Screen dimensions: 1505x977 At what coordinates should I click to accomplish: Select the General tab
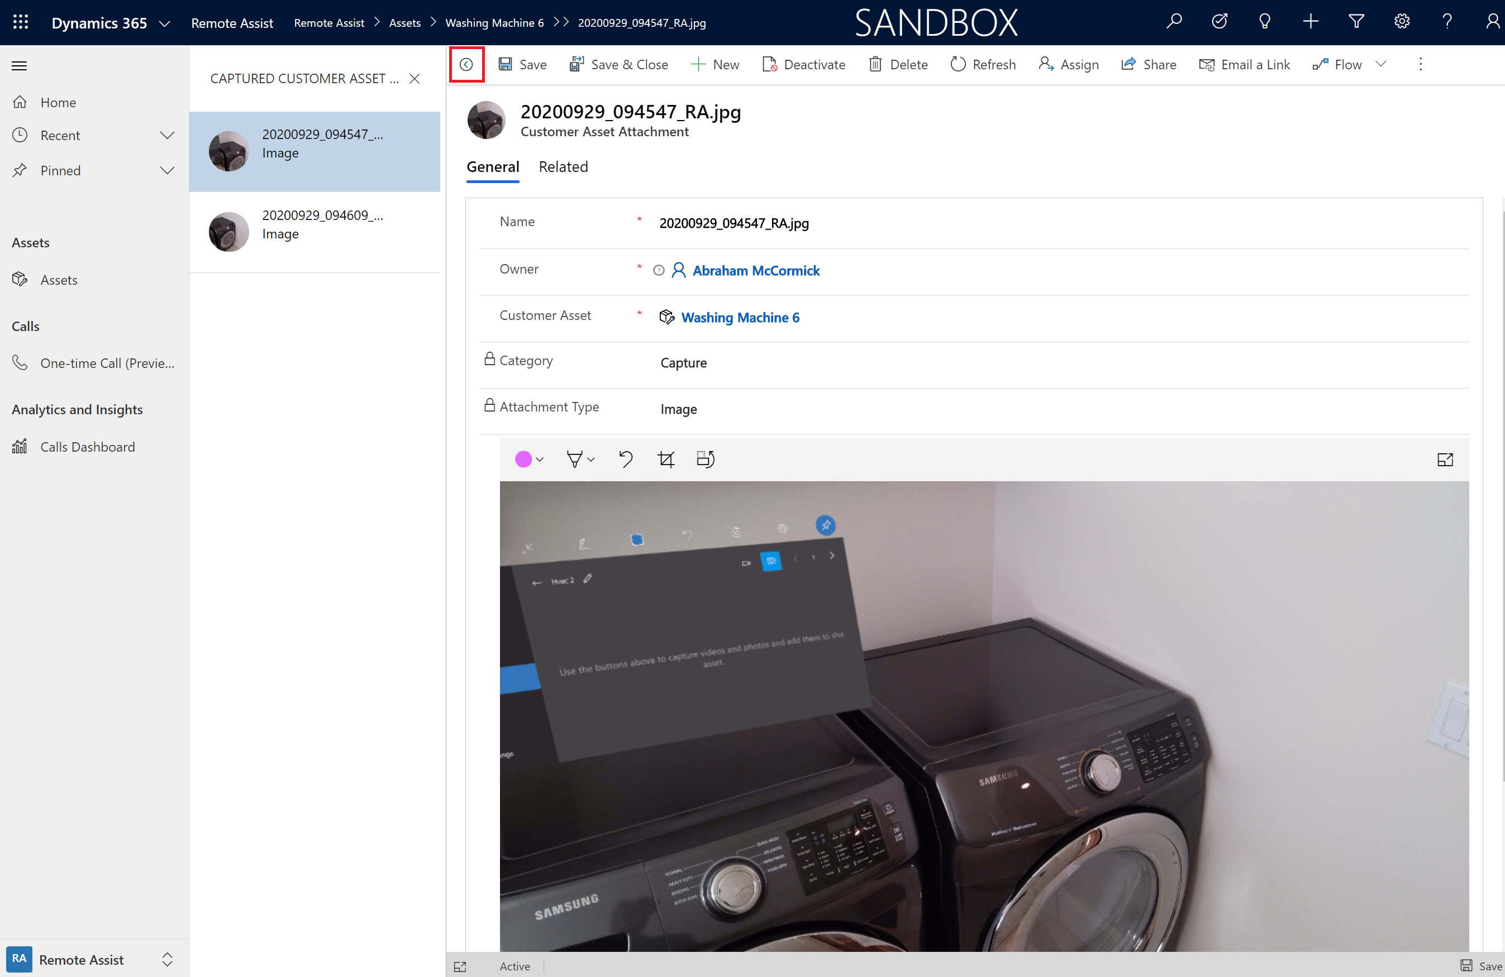tap(493, 167)
